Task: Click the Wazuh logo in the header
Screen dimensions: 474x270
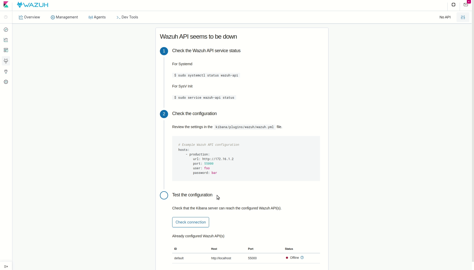Action: (x=32, y=4)
